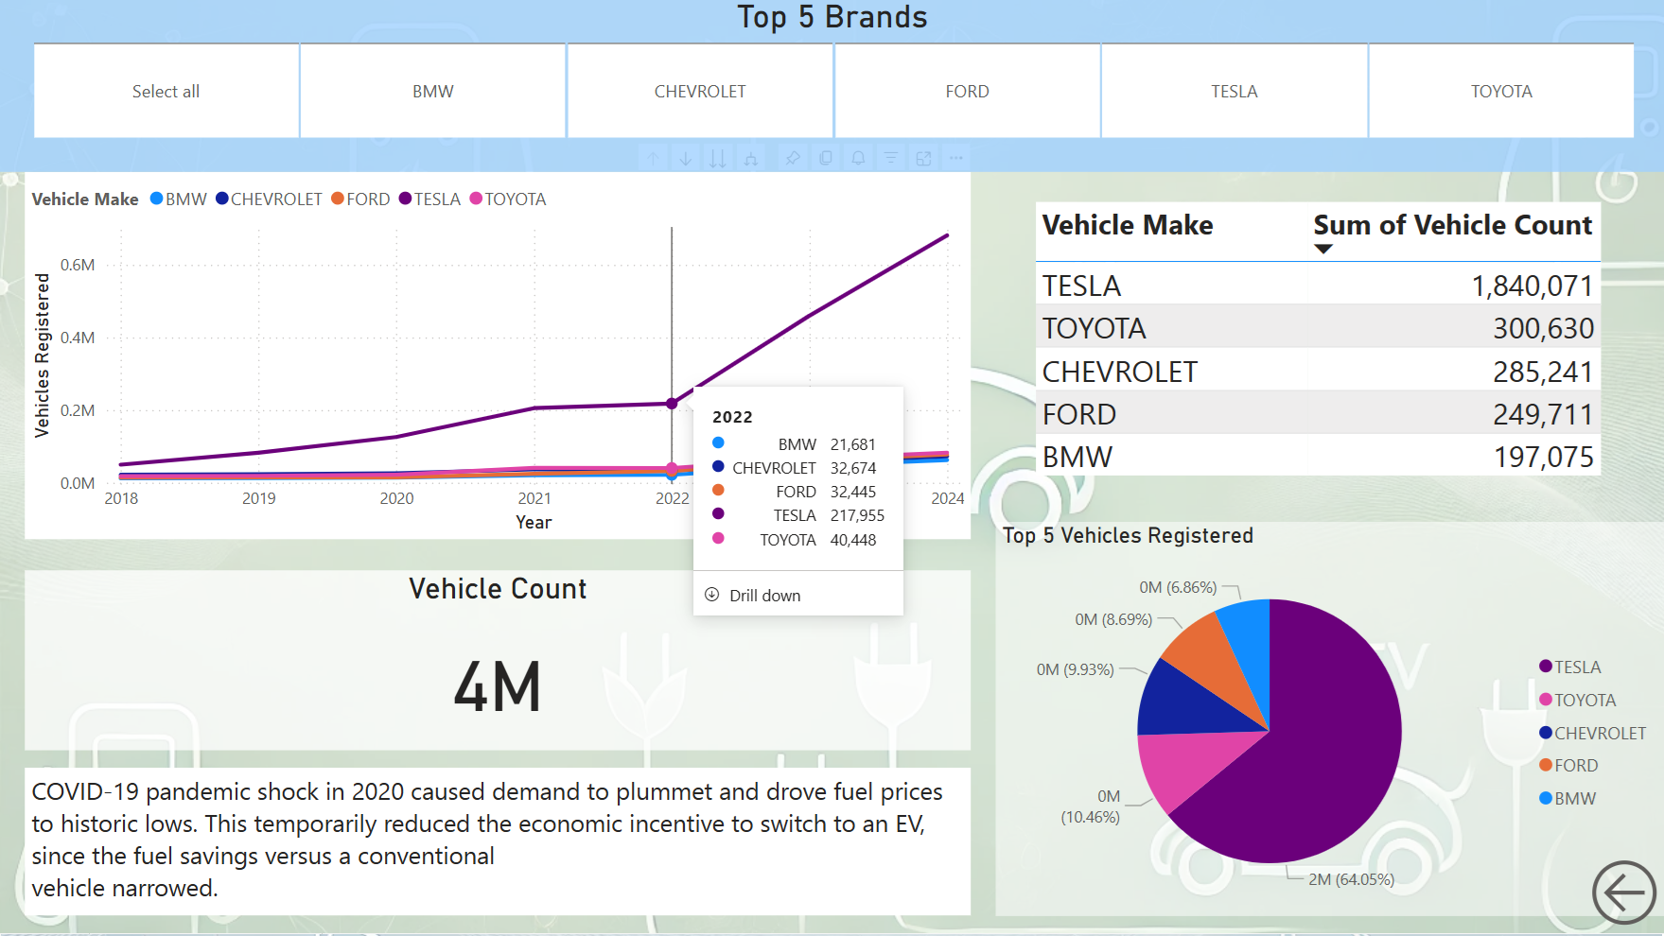The image size is (1664, 936).
Task: Click Tesla 2022 data point on line
Action: pyautogui.click(x=672, y=403)
